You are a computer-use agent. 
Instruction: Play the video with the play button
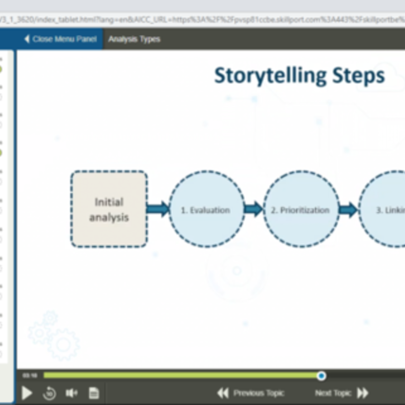[x=27, y=393]
